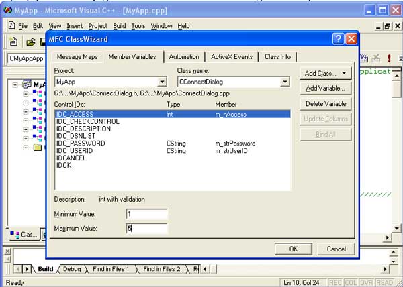The width and height of the screenshot is (403, 287).
Task: Switch to the ClassView workspace tab
Action: [x=24, y=235]
